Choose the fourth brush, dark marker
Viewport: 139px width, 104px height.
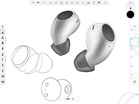tap(3, 43)
